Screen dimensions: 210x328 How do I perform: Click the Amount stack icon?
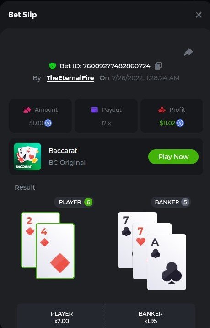(27, 109)
